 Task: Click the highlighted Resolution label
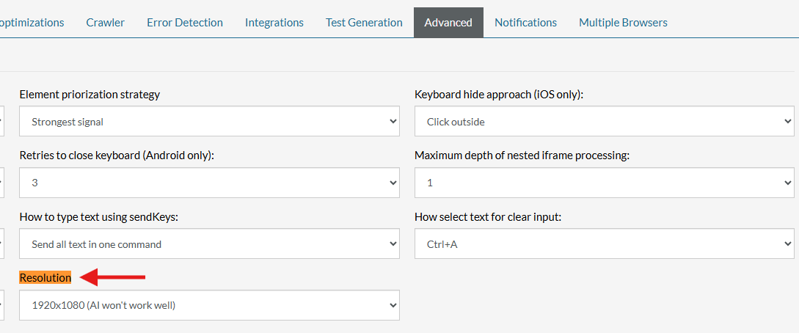(45, 277)
